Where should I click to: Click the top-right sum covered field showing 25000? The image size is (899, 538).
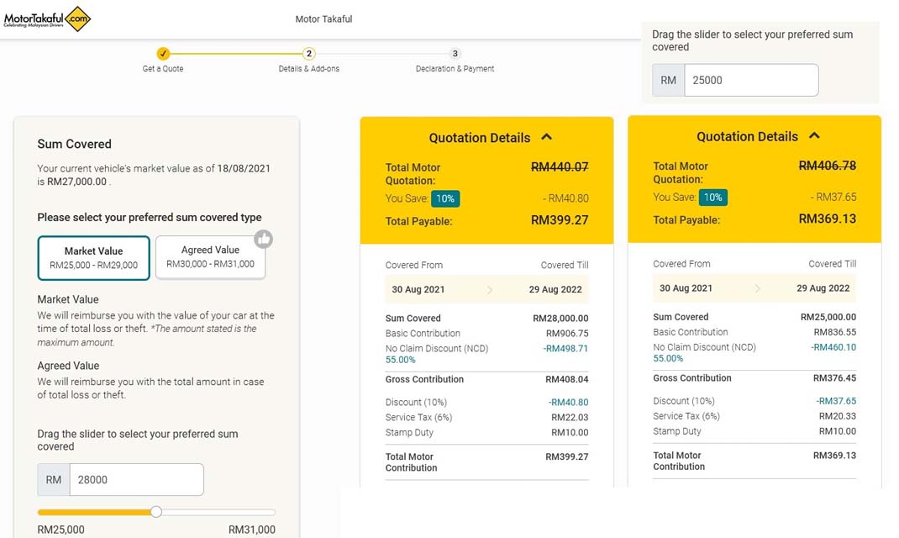[x=750, y=81]
